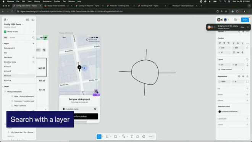Open the Bookmarks menu in menu bar
252x142 pixels.
[x=47, y=1]
